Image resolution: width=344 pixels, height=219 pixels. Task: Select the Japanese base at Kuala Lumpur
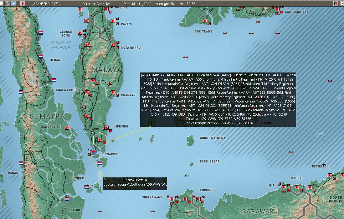[x=87, y=92]
